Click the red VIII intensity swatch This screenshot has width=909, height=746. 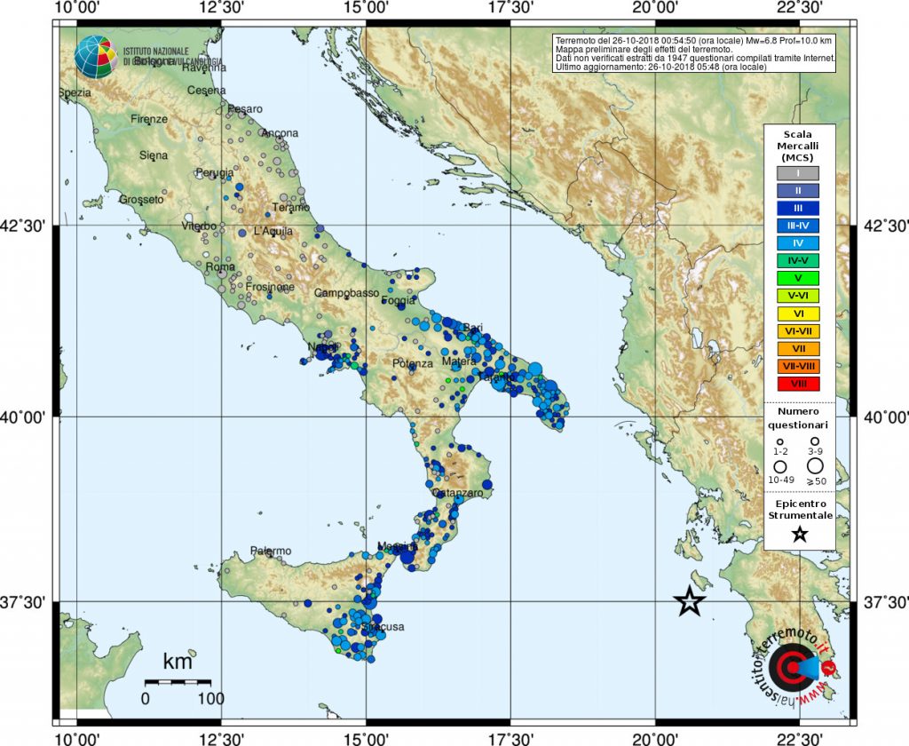point(798,384)
